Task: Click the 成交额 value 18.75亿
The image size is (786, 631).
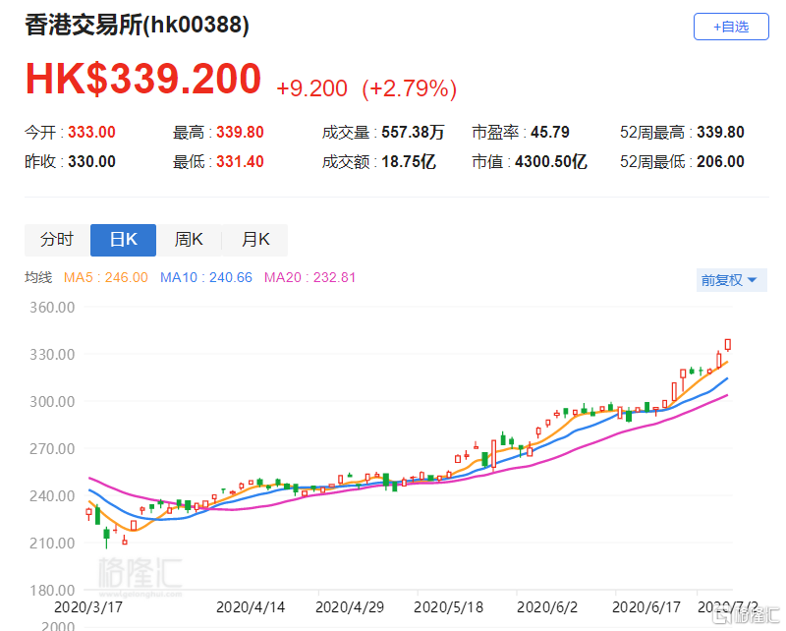Action: [x=409, y=161]
